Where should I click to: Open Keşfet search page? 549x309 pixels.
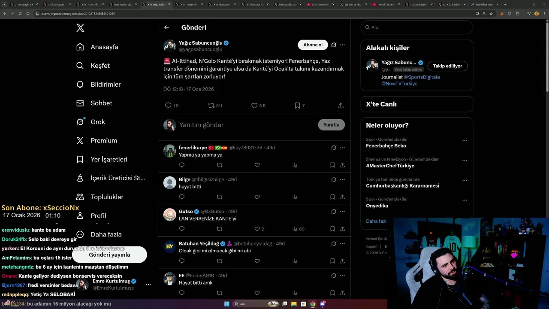[x=93, y=66]
